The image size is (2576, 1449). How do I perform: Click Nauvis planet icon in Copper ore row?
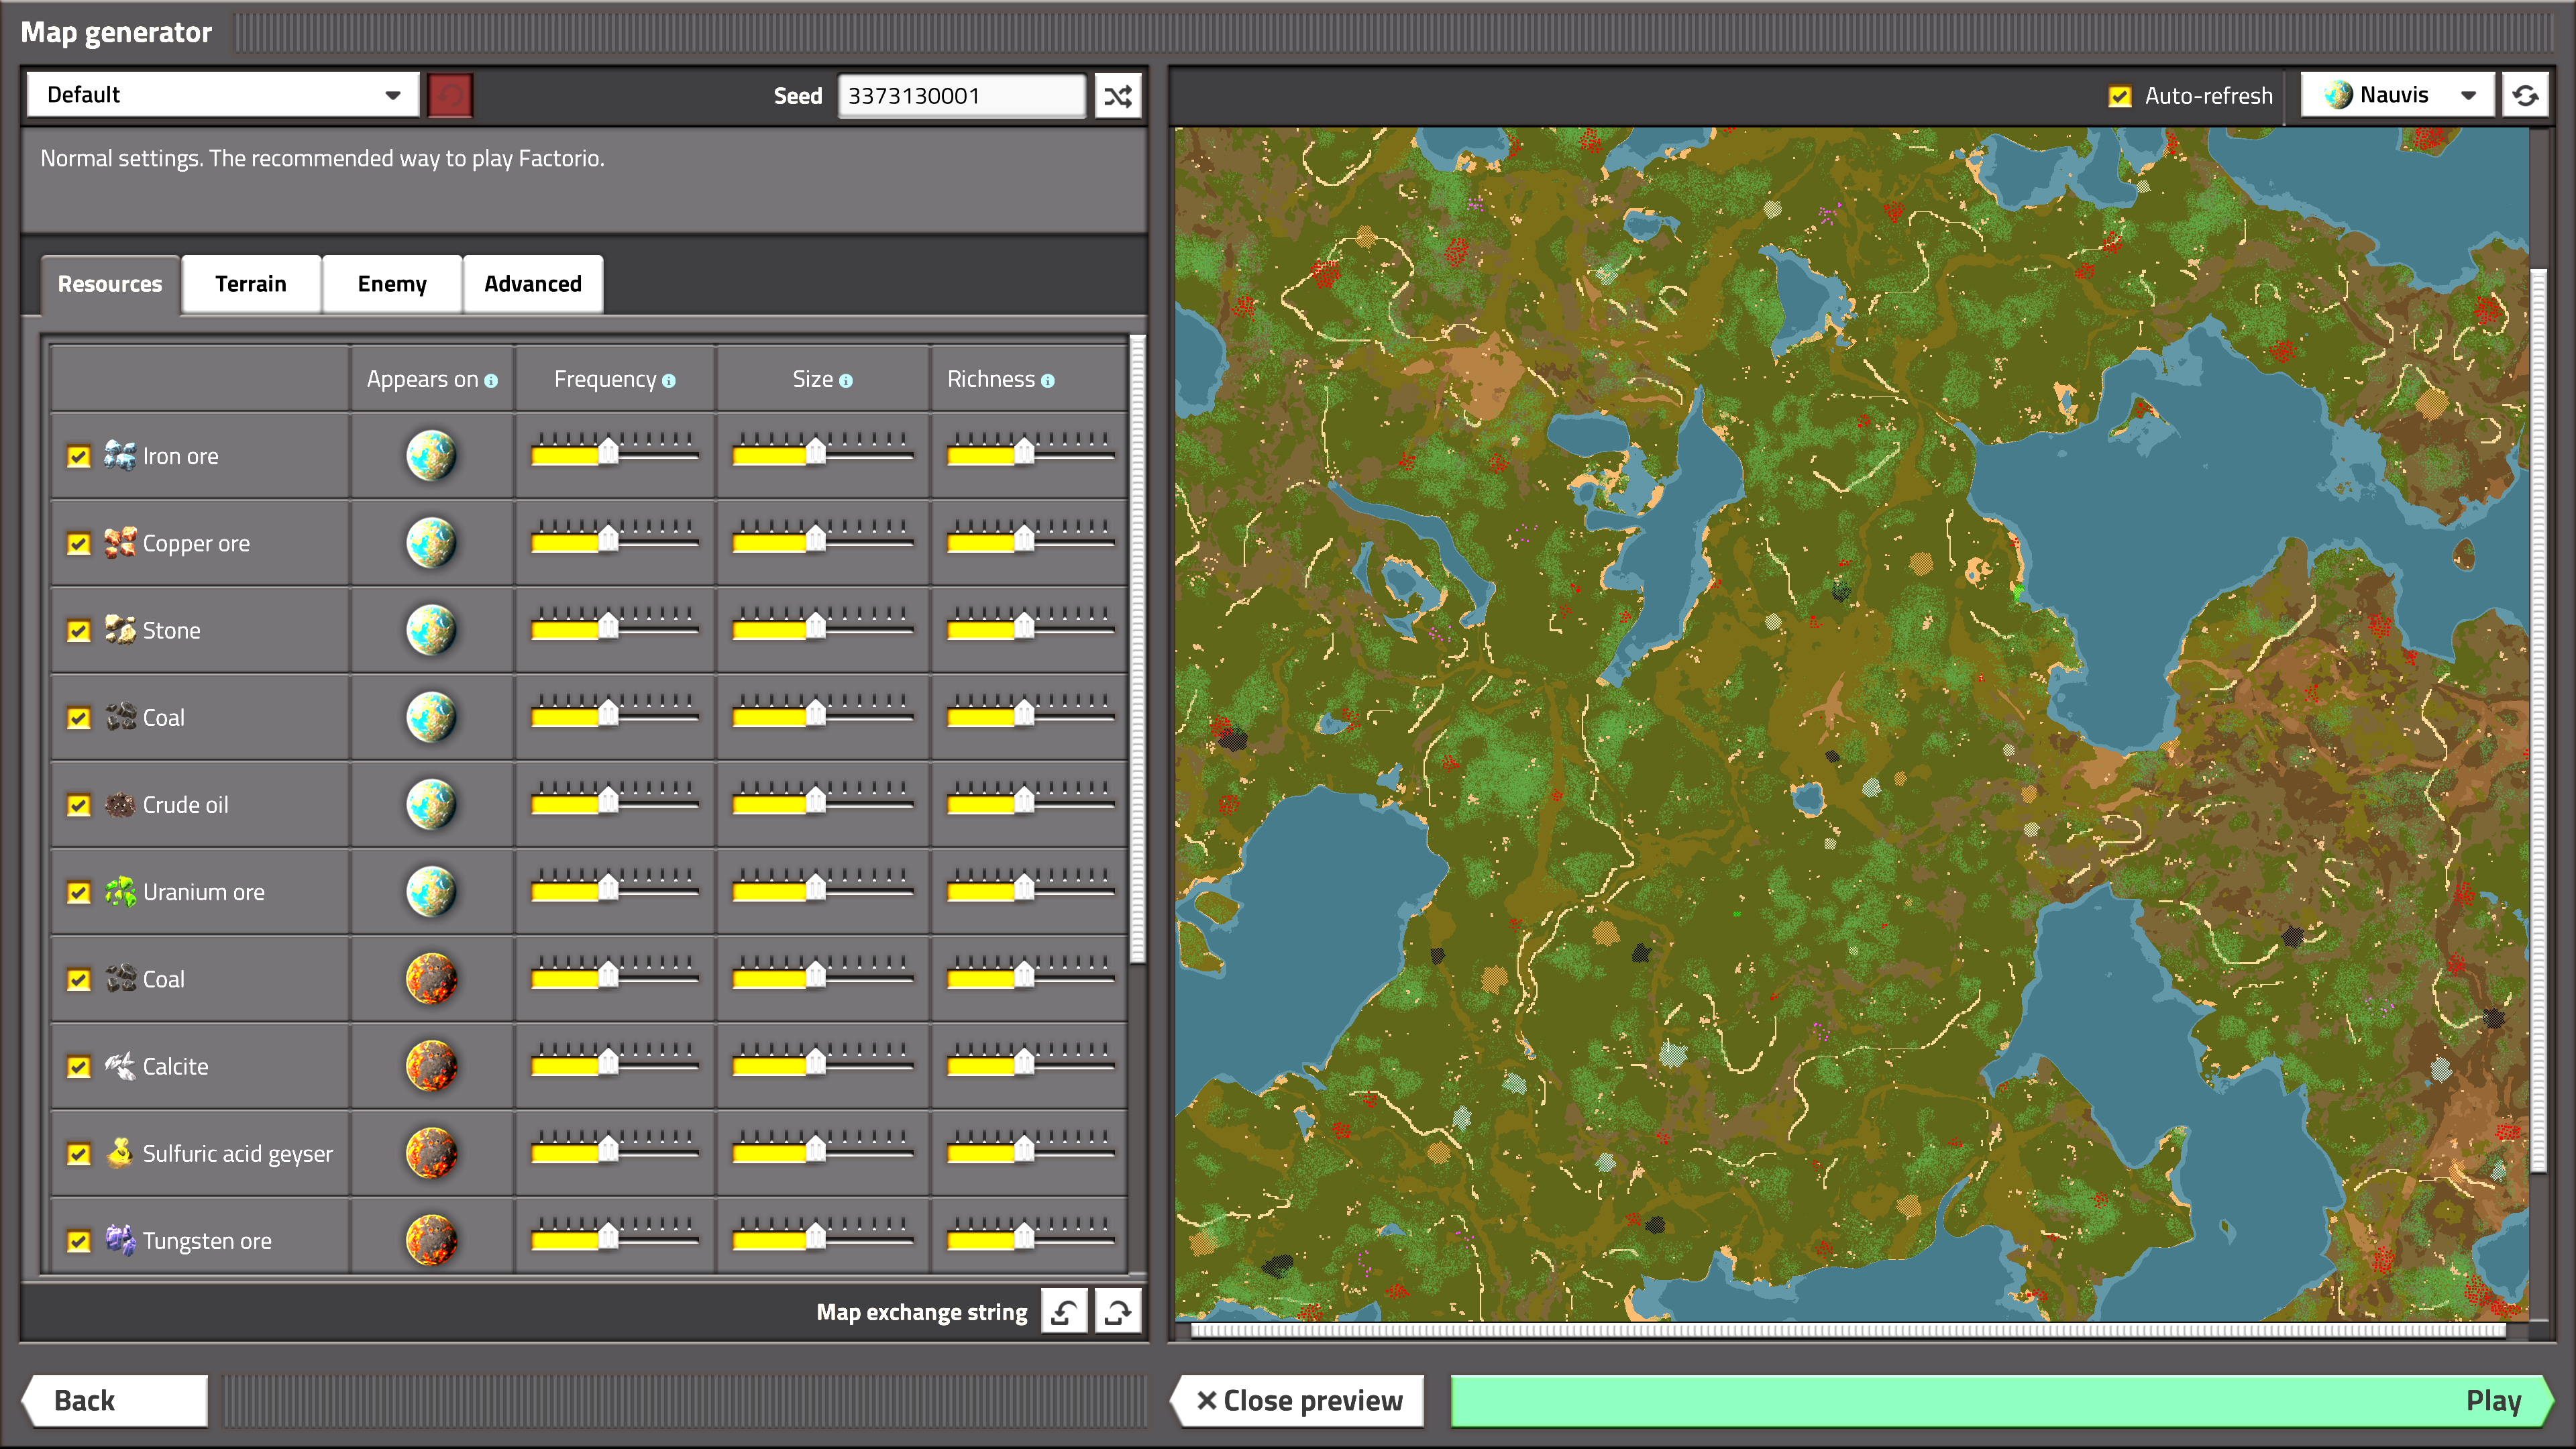click(x=431, y=542)
